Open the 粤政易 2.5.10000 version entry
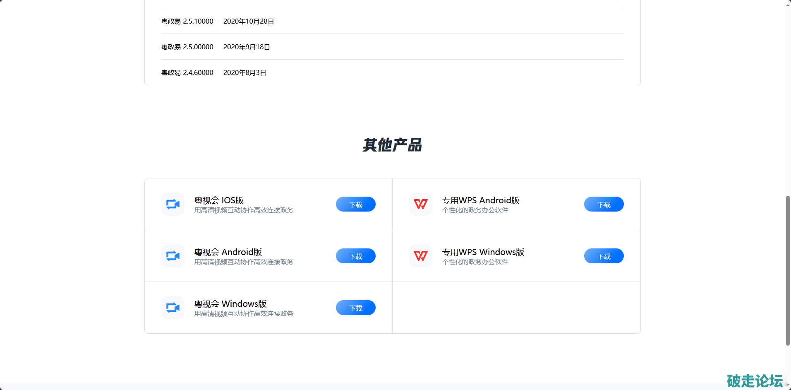 [x=187, y=21]
